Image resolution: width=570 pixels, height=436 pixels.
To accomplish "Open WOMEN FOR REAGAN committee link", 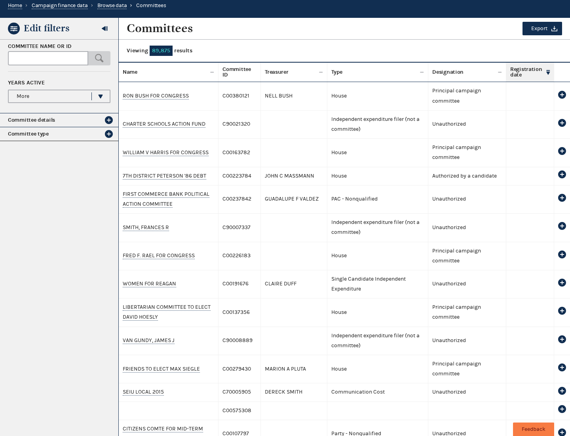I will click(149, 284).
